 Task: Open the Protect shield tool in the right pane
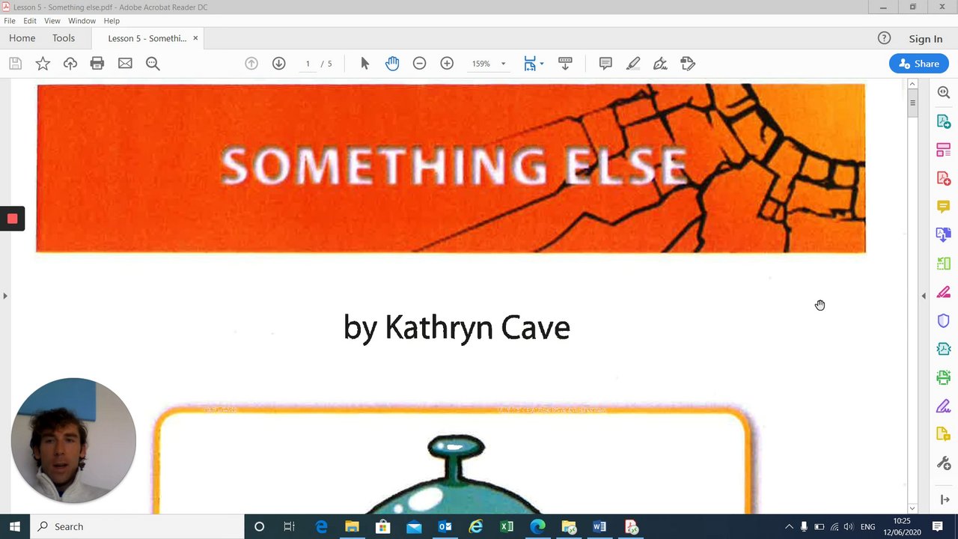[x=944, y=320]
